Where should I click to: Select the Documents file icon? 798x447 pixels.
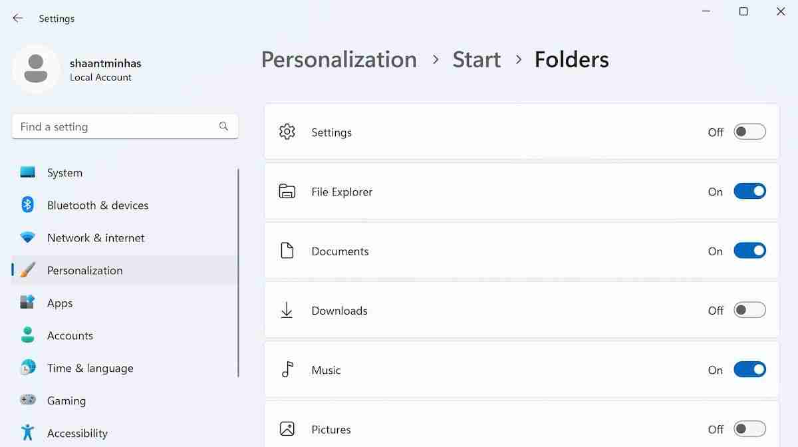point(287,251)
